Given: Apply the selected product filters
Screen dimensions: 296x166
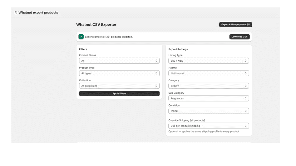Looking at the screenshot, I should coord(119,94).
